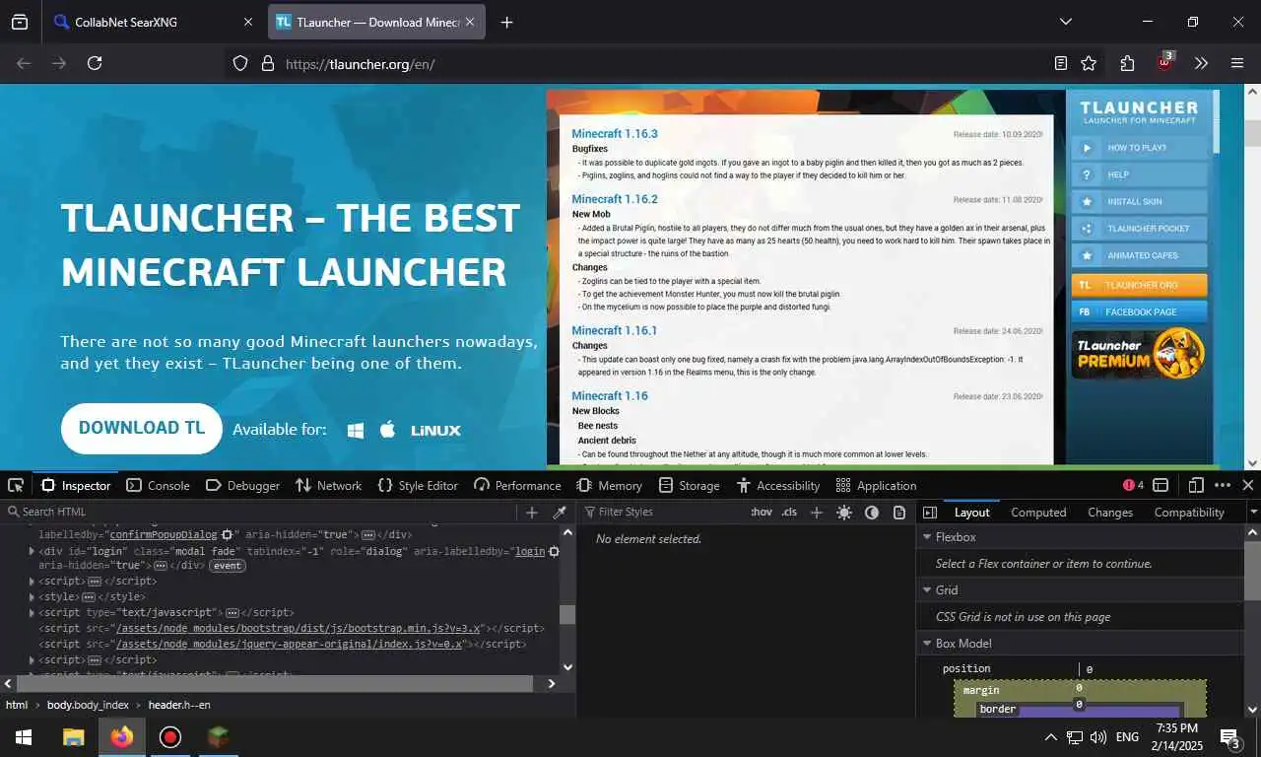Screen dimensions: 1261x757
Task: Toggle light color scheme simulation
Action: tap(844, 512)
